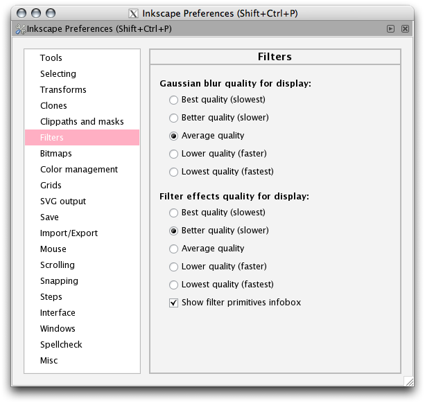Click the zoom window button
Image resolution: width=425 pixels, height=403 pixels.
click(x=51, y=13)
